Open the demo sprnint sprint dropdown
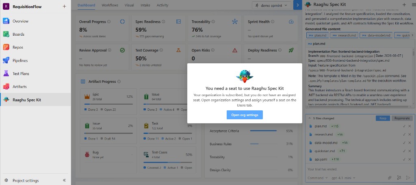The image size is (416, 185). tap(271, 5)
